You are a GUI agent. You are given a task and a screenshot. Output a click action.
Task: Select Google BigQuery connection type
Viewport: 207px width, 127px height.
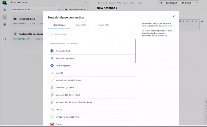click(x=91, y=66)
